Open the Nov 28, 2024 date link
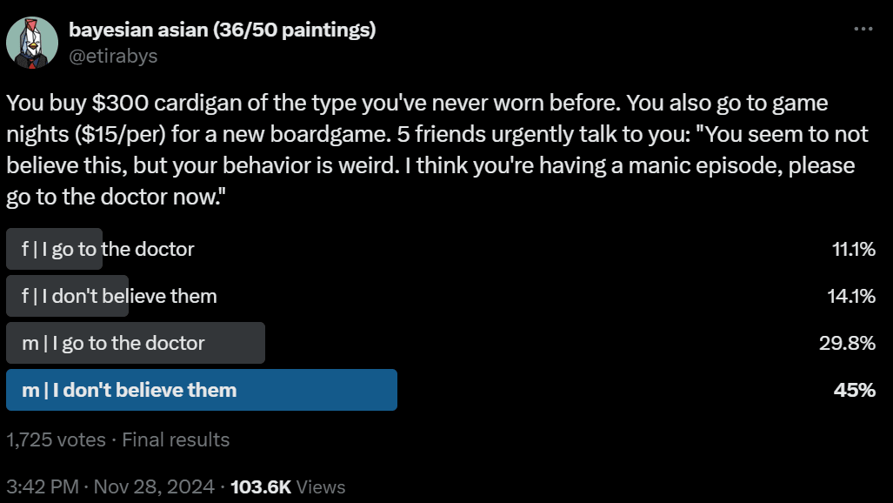 (x=154, y=487)
